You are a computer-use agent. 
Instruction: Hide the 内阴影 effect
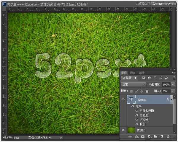(137, 115)
